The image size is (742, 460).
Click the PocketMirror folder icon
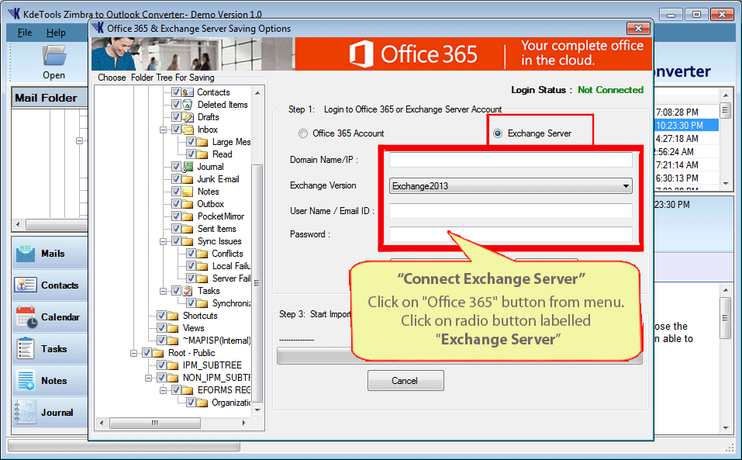188,216
